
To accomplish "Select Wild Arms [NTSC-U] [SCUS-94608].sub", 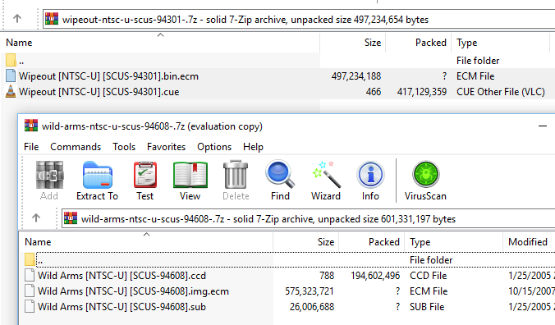I will pyautogui.click(x=122, y=306).
